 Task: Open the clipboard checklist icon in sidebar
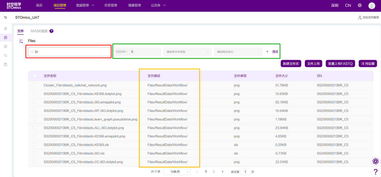point(6,65)
